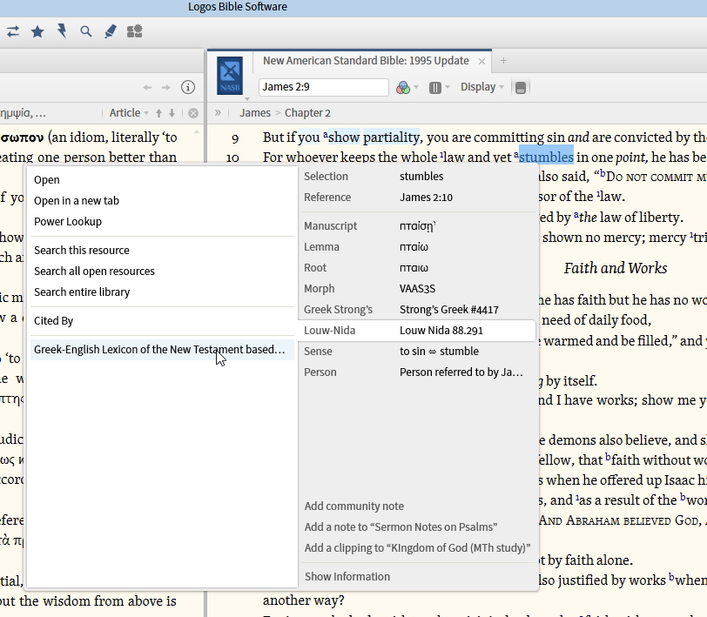Screen dimensions: 707x617
Task: Select the Selection 'stumbles' row
Action: pos(418,176)
